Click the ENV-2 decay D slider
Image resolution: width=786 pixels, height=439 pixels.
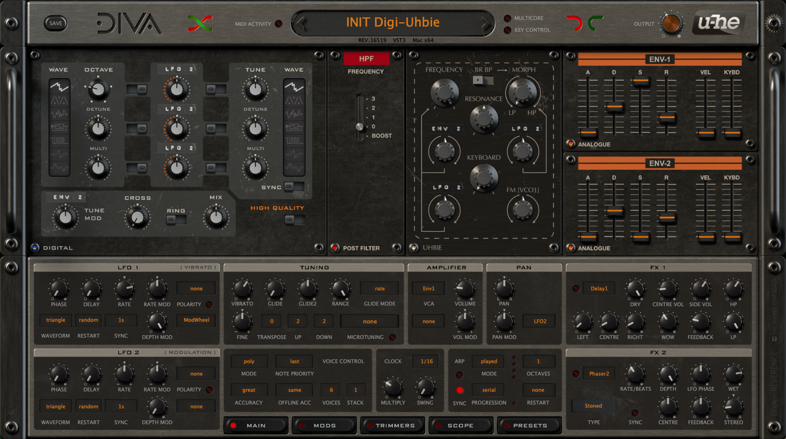click(614, 211)
